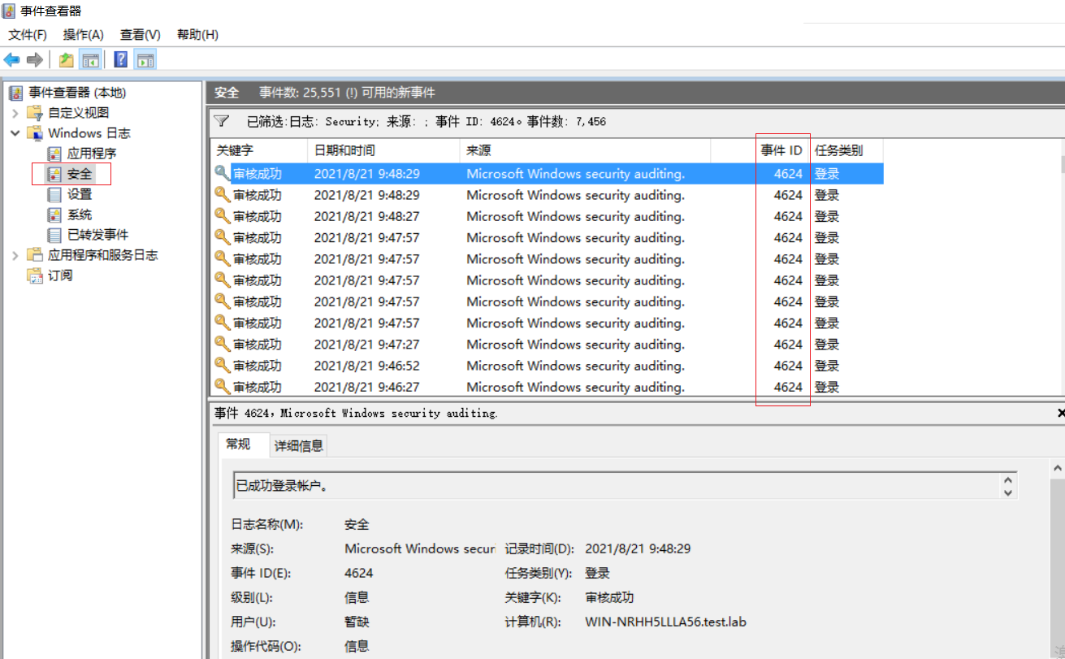The width and height of the screenshot is (1065, 659).
Task: Switch to the 详细信息 tab
Action: [298, 445]
